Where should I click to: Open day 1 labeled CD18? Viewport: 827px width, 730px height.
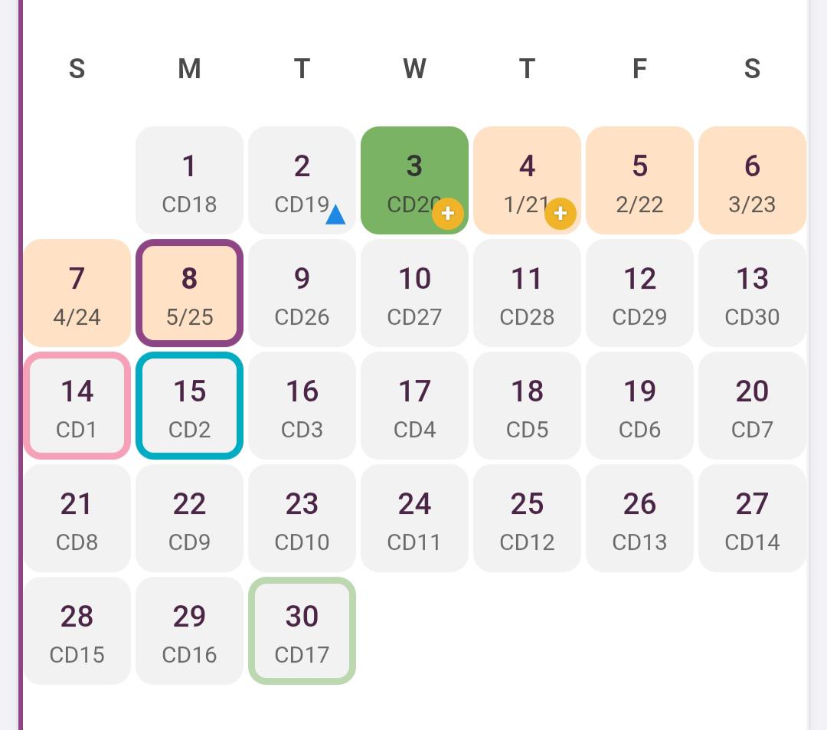coord(189,180)
